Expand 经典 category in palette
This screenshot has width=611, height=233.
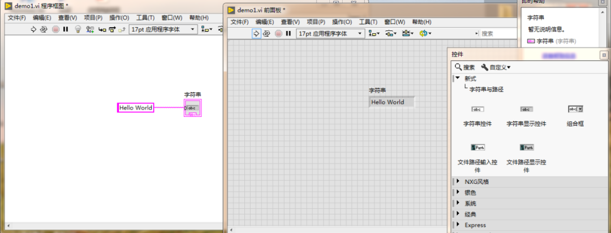pyautogui.click(x=458, y=214)
